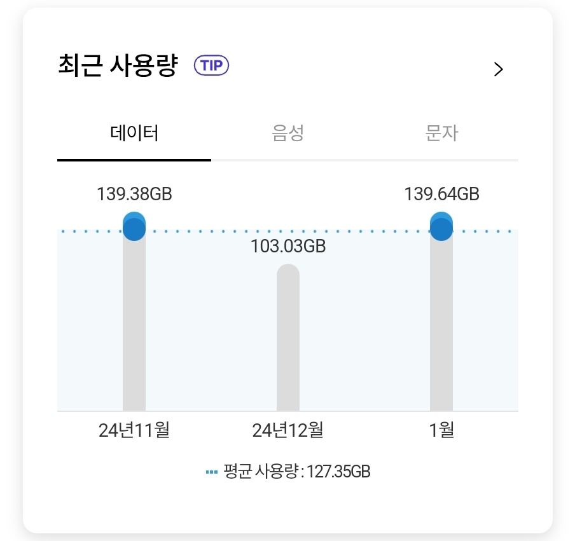Open the 최근 사용량 heading
Image resolution: width=575 pixels, height=541 pixels.
(x=118, y=65)
